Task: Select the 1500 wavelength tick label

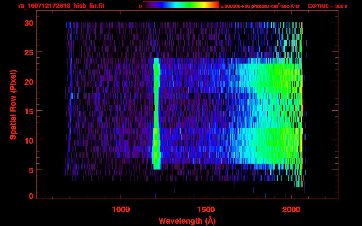Action: 206,209
